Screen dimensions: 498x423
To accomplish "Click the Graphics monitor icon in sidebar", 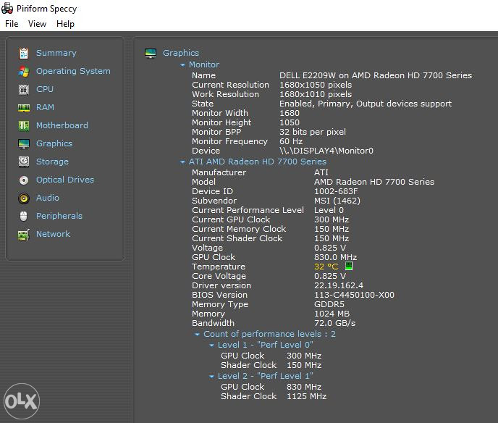I will click(x=23, y=144).
